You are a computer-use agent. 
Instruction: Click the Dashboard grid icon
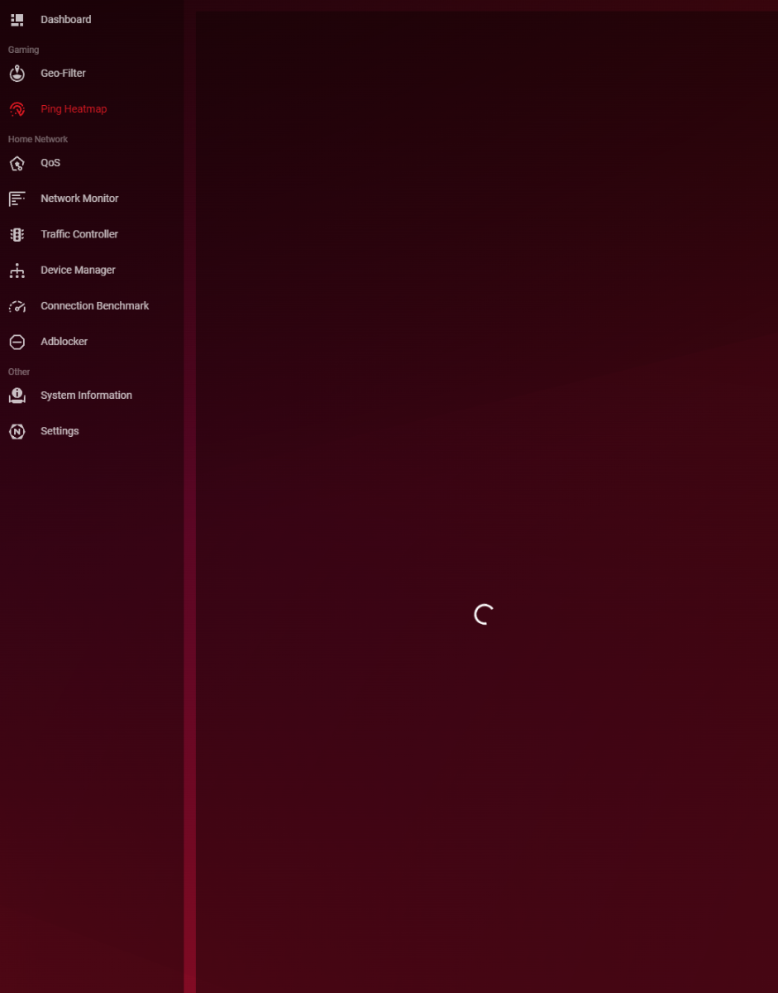point(17,19)
